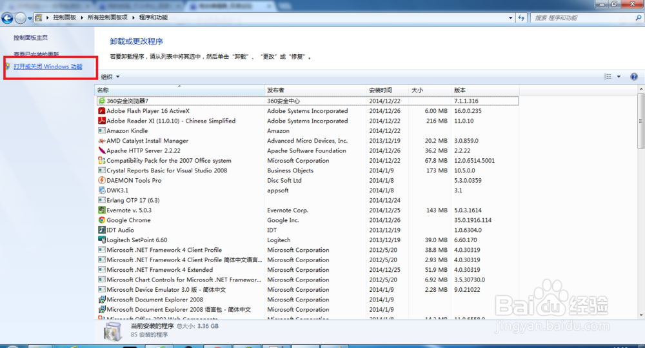Click the 360安全浏览器7 program icon
Viewport: 645px width, 348px height.
click(x=102, y=101)
